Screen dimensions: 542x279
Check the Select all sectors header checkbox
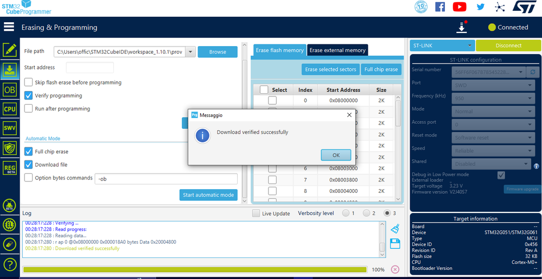[264, 90]
